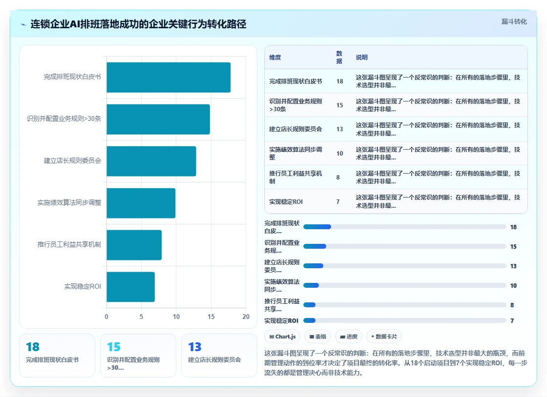547x397 pixels.
Task: Click the 实现稳定ROI progress bar showing 7
Action: click(405, 321)
